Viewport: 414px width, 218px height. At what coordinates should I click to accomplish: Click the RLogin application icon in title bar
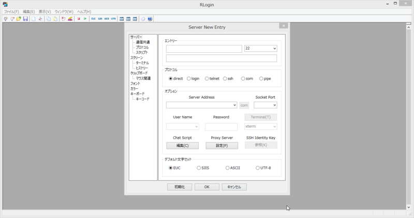[5, 4]
